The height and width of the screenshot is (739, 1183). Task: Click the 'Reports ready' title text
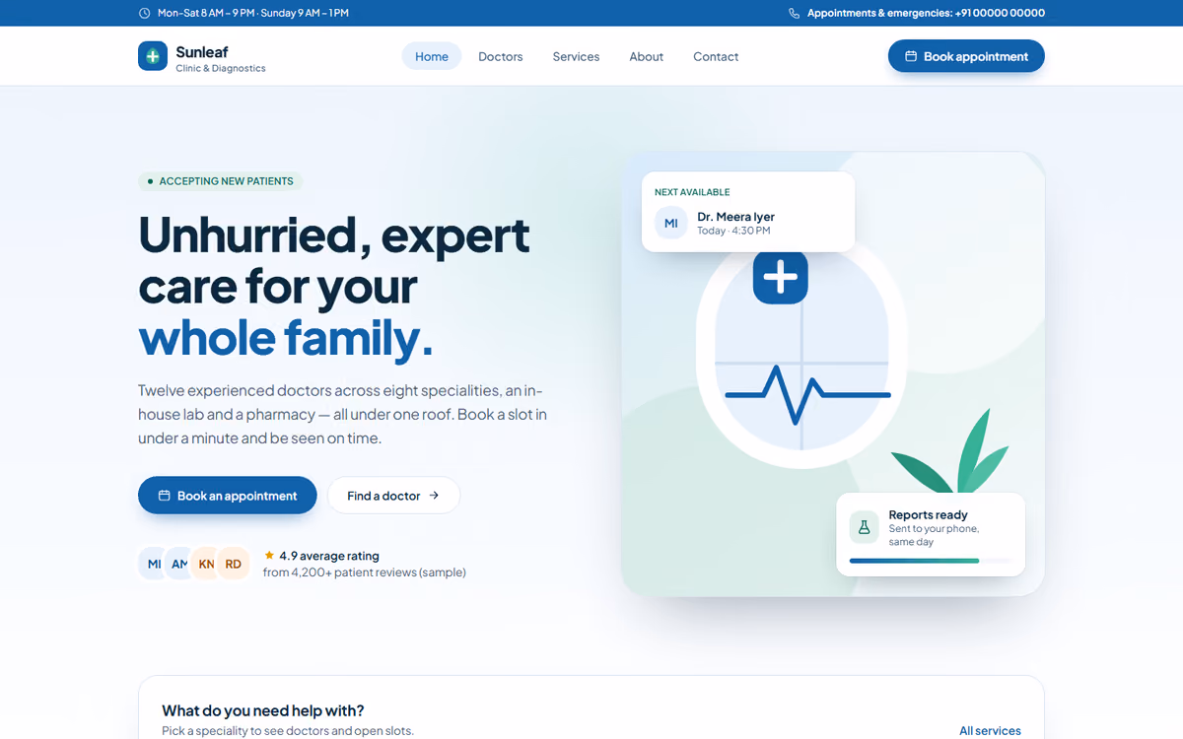(x=928, y=514)
